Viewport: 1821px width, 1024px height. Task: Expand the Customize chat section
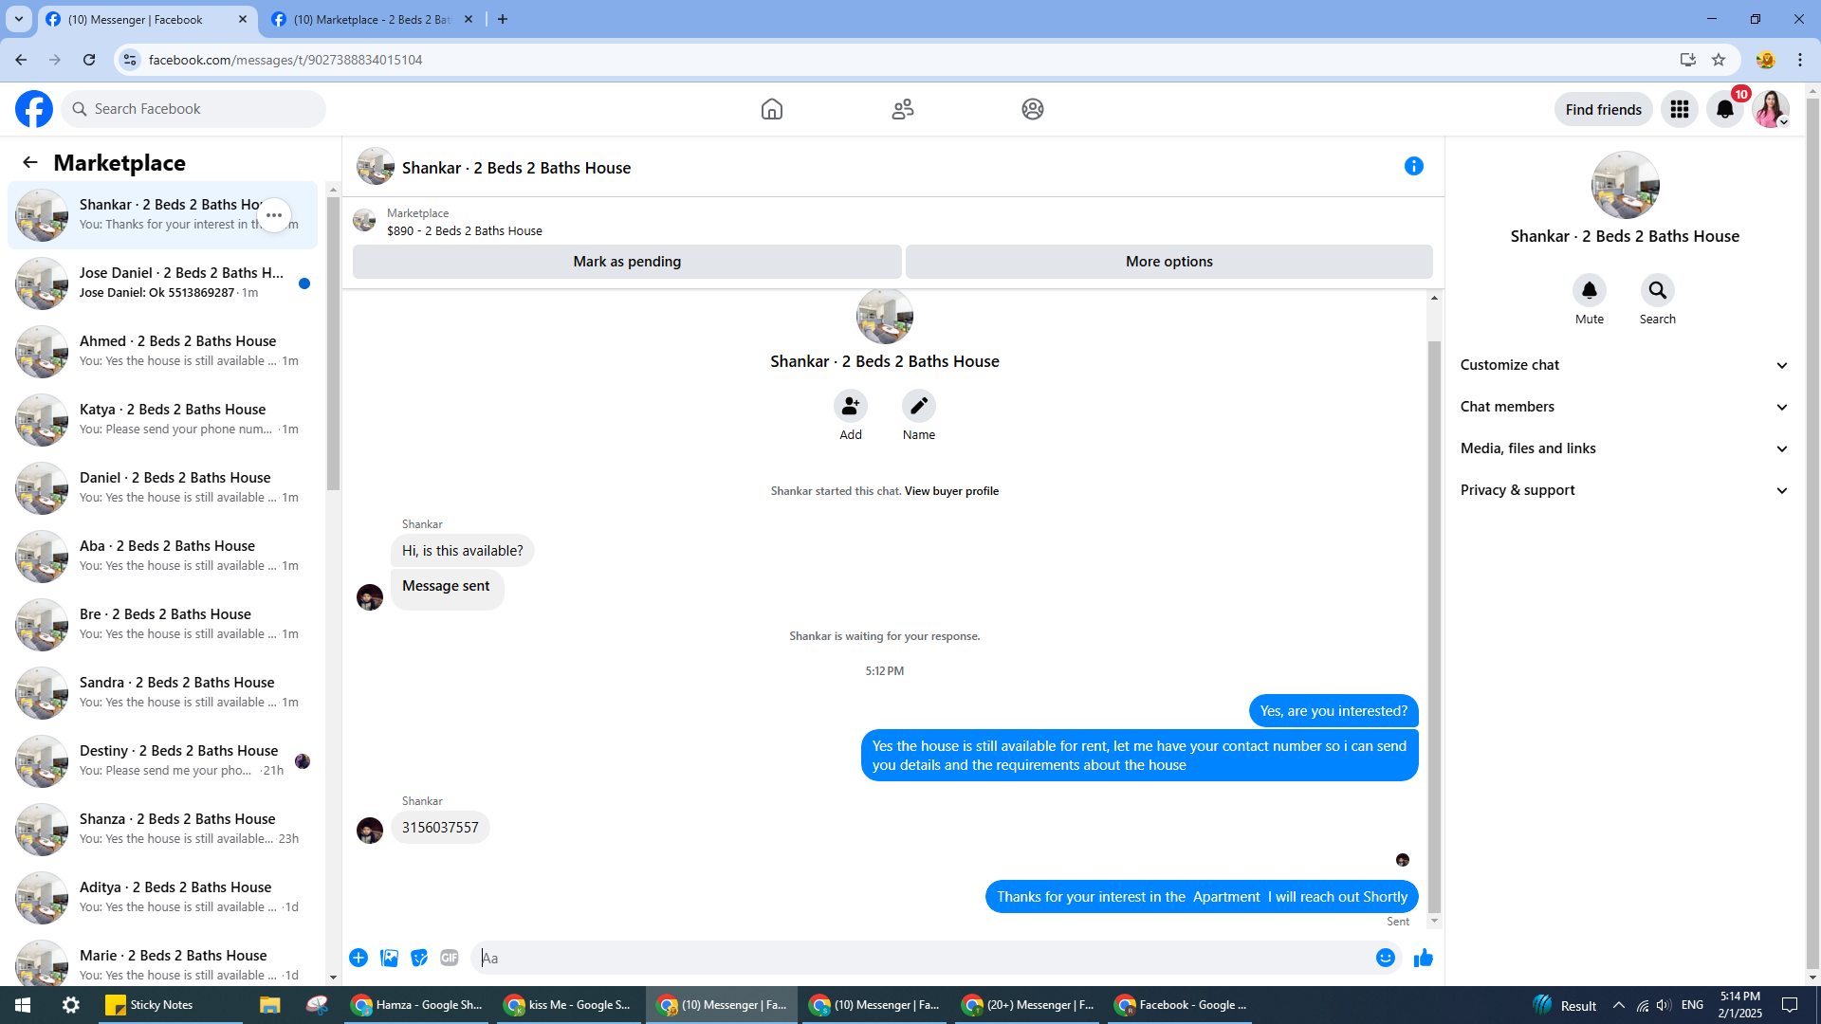(x=1624, y=365)
